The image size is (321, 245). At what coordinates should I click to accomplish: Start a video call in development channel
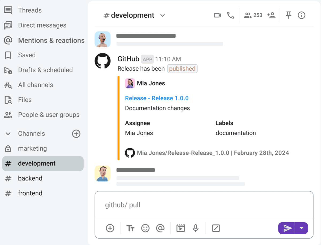coord(217,15)
